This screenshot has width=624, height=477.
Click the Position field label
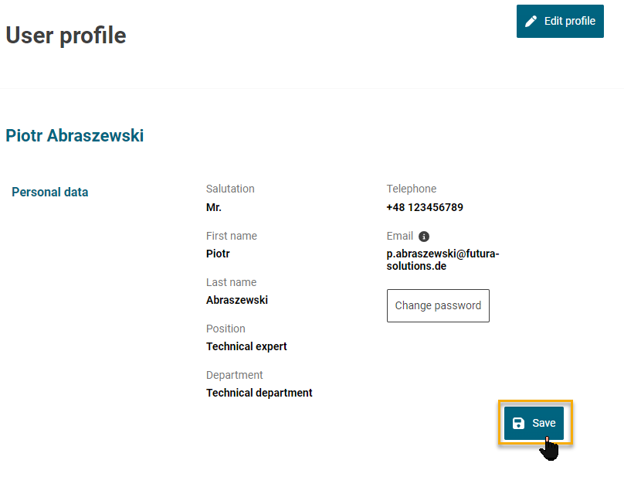point(226,329)
